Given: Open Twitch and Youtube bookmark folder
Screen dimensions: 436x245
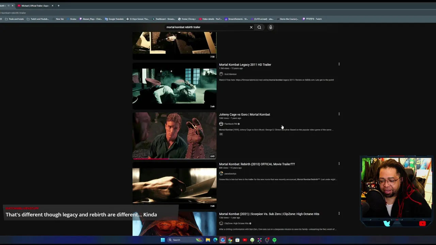Looking at the screenshot, I should 38,19.
